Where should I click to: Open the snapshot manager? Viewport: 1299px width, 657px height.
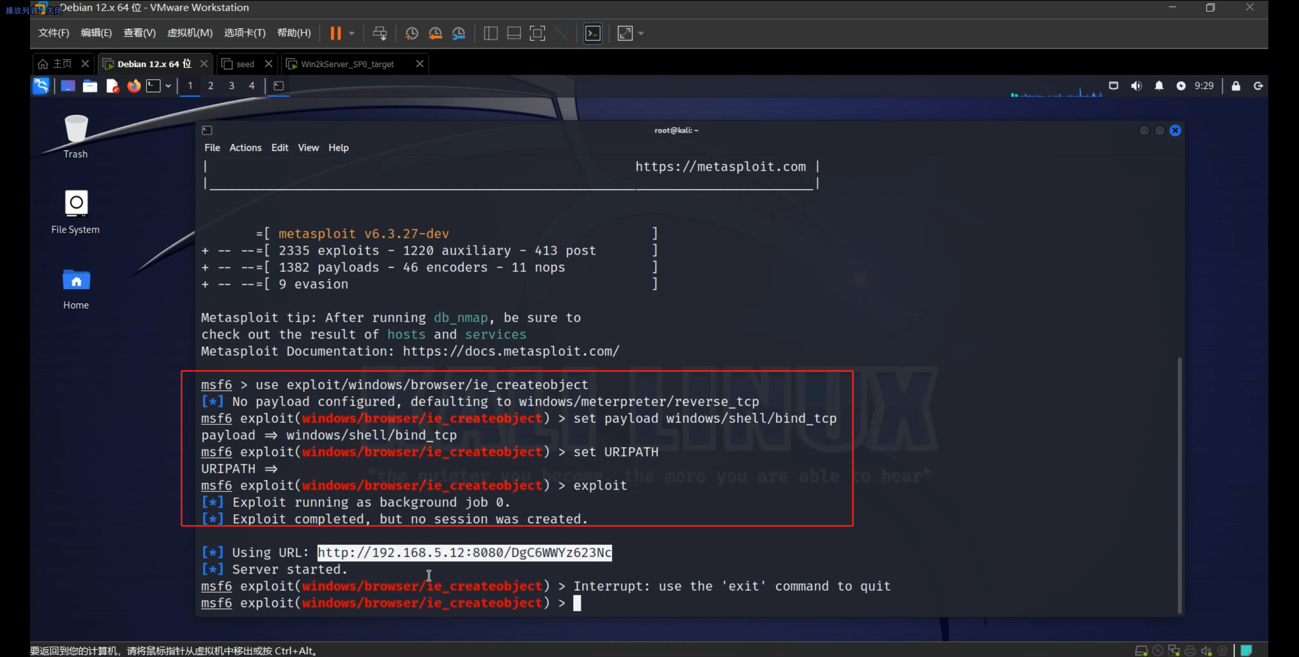459,34
